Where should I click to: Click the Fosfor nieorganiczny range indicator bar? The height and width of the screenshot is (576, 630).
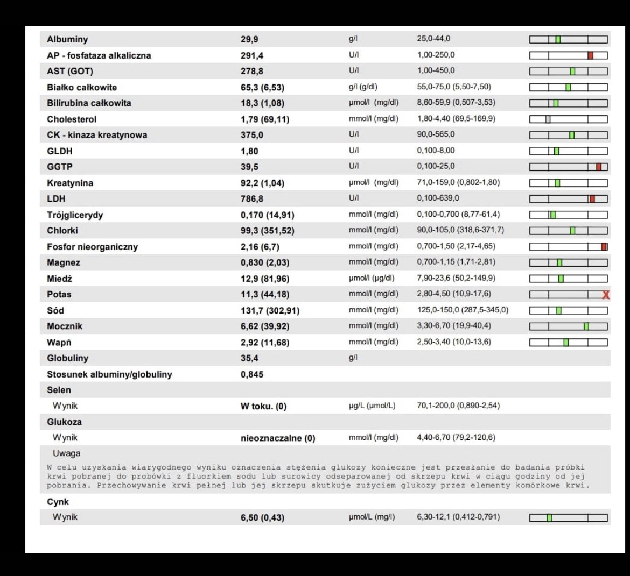tap(569, 247)
